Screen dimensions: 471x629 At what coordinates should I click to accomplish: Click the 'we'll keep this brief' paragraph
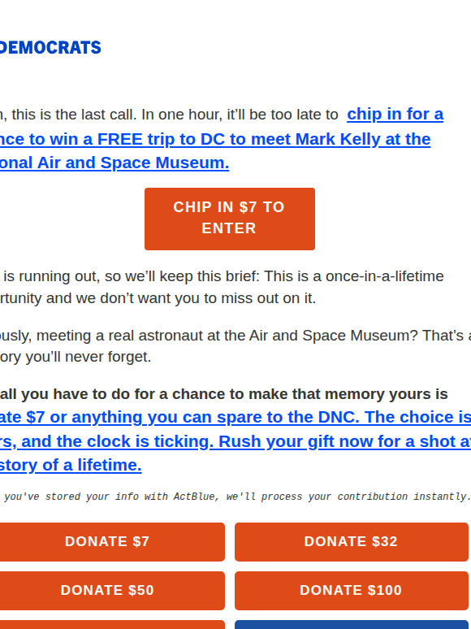[x=222, y=287]
